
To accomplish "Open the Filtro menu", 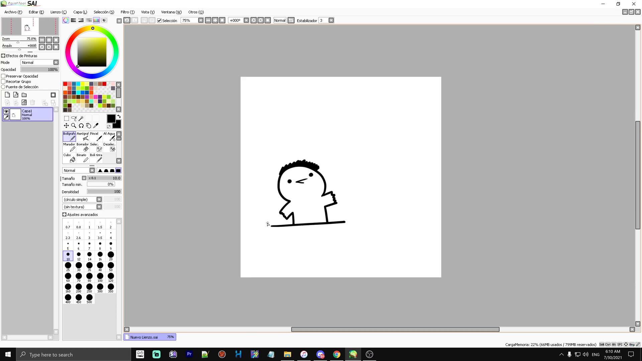I will pos(127,12).
